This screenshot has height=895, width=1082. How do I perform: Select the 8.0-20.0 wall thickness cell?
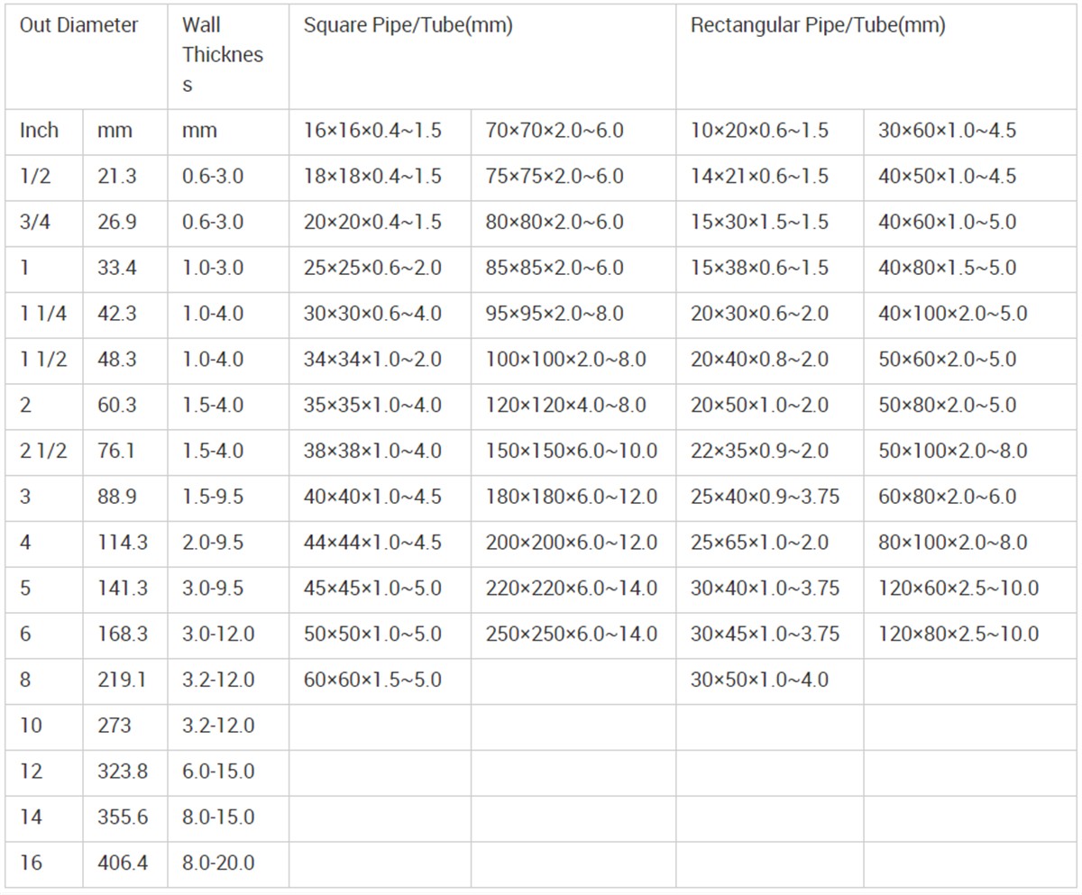coord(218,863)
